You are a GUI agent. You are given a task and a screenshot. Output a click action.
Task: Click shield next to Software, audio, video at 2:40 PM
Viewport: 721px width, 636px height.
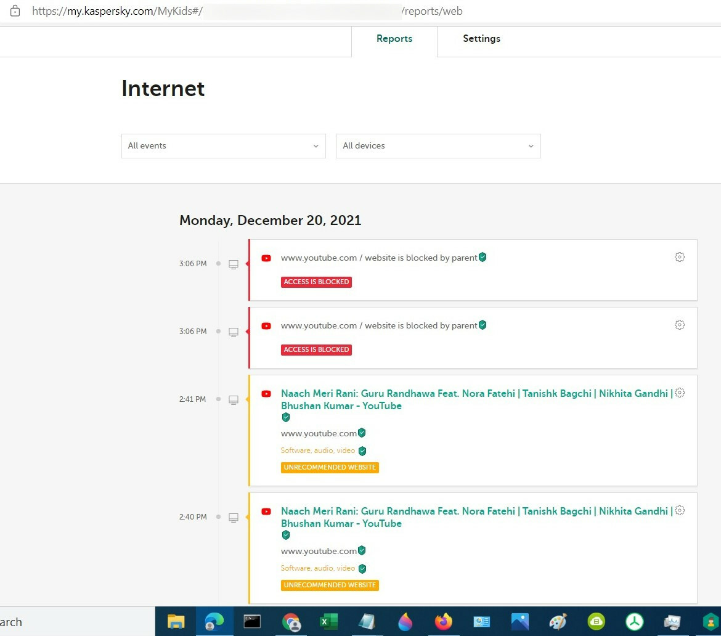pos(362,568)
